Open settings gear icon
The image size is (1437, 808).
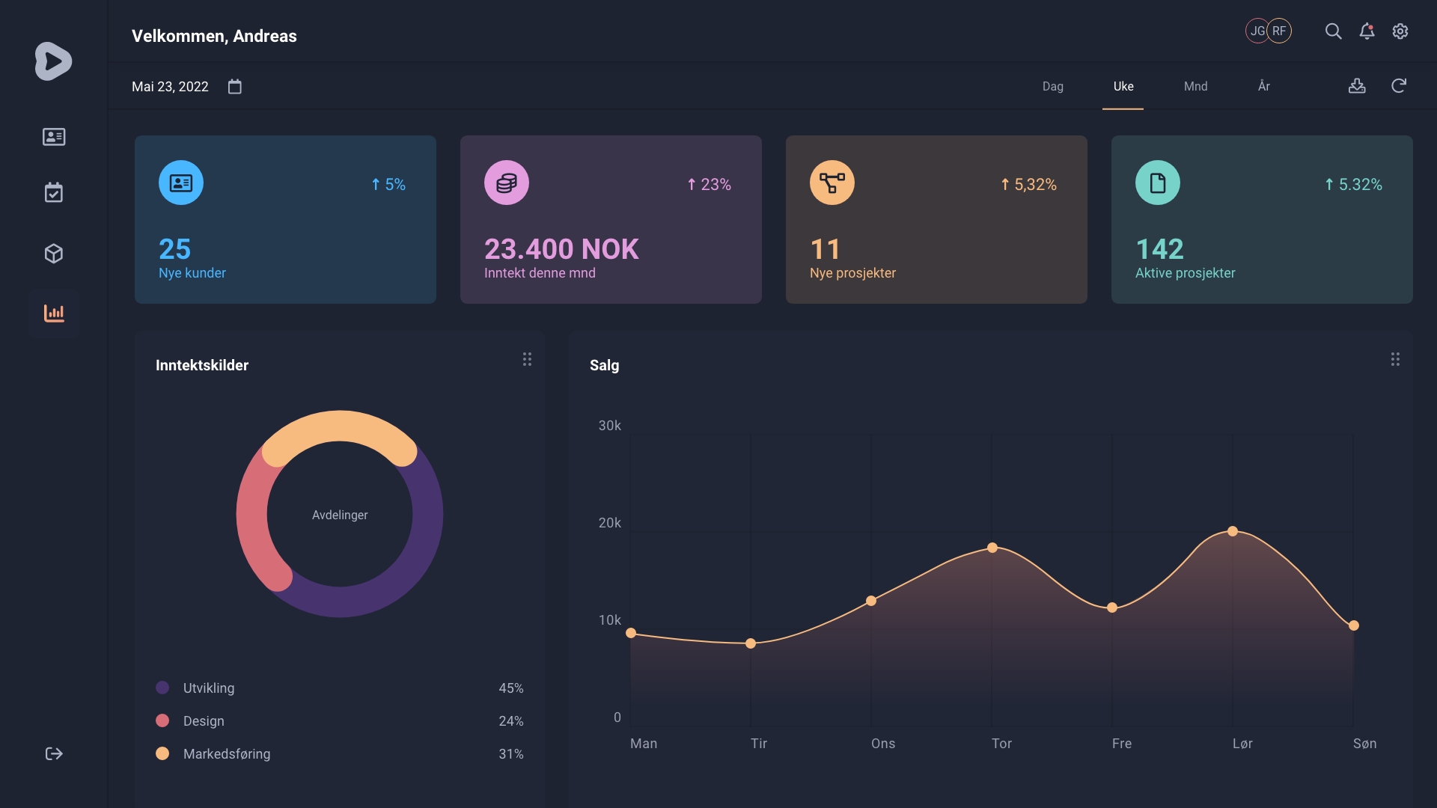point(1400,31)
